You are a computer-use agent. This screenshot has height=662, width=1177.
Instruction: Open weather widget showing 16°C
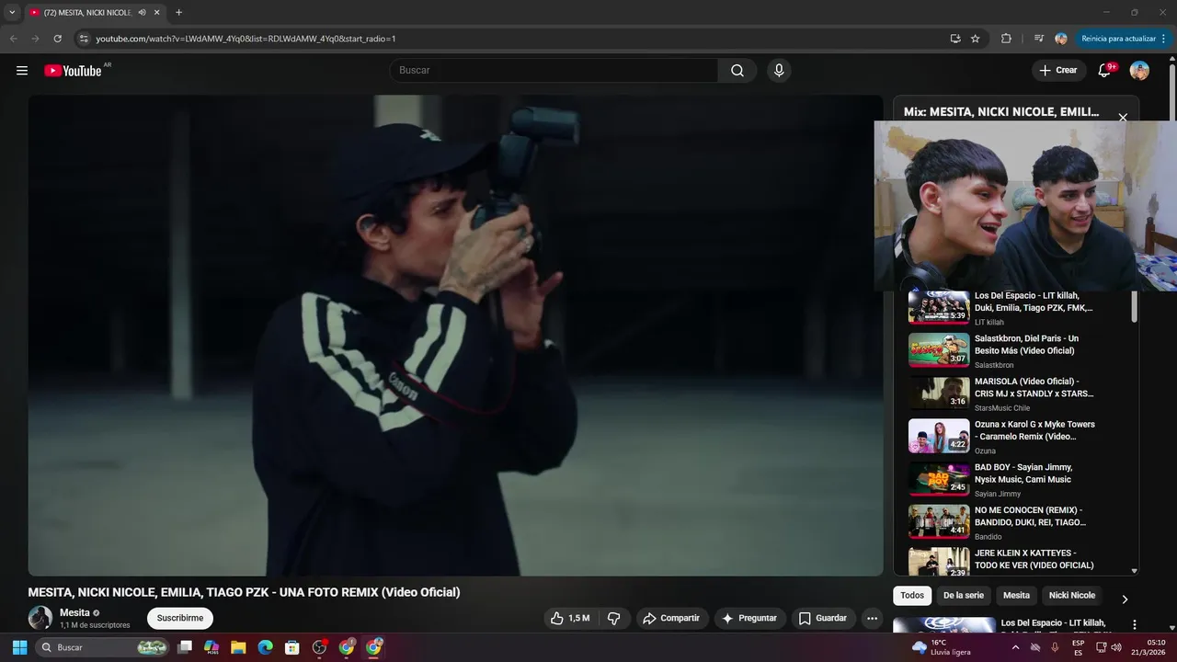point(941,647)
